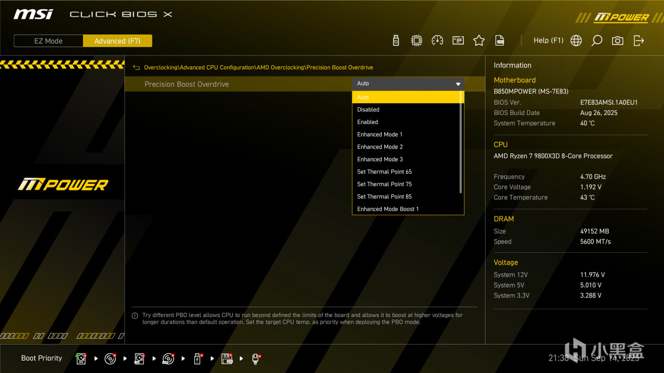The height and width of the screenshot is (373, 664).
Task: Open the CPU chip information icon
Action: tap(417, 40)
